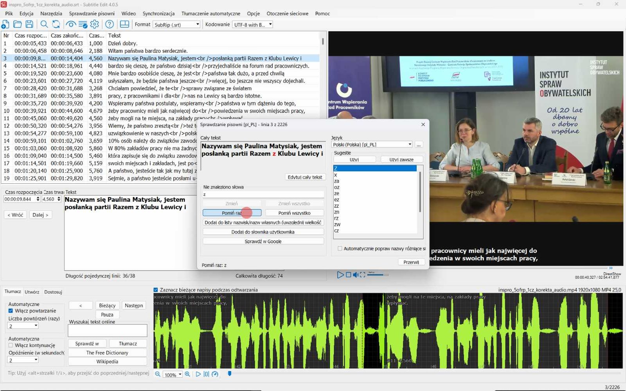The width and height of the screenshot is (626, 391).
Task: Click 'Dodaj do słownika użytkownika'
Action: [263, 232]
